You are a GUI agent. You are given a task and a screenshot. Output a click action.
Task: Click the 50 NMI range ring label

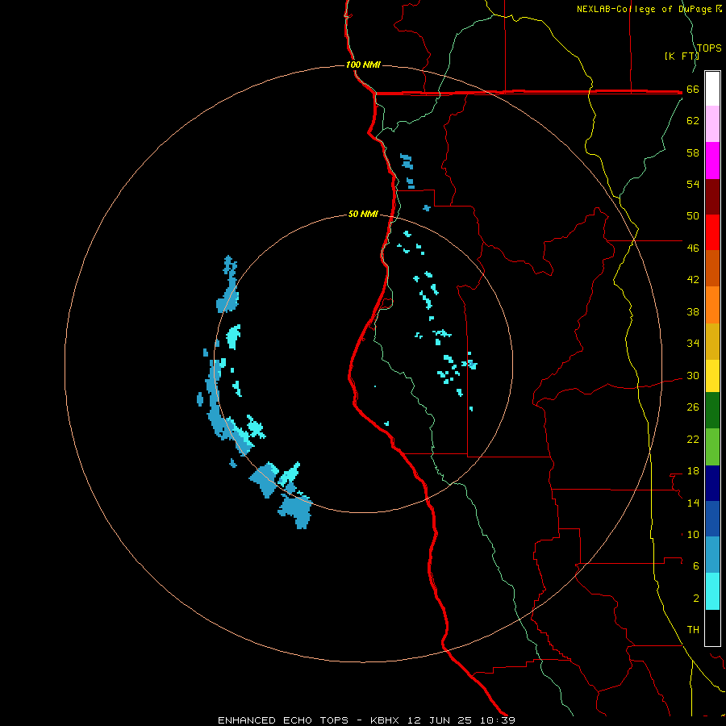pyautogui.click(x=363, y=214)
